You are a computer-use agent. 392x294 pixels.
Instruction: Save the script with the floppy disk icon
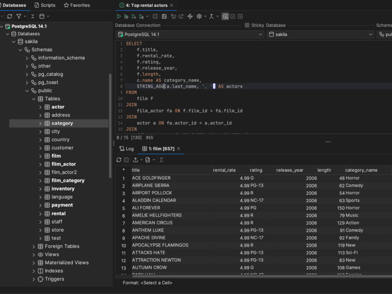[164, 16]
